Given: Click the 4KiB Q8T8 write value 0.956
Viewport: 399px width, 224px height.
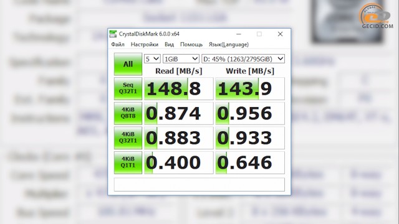Looking at the screenshot, I should 250,113.
